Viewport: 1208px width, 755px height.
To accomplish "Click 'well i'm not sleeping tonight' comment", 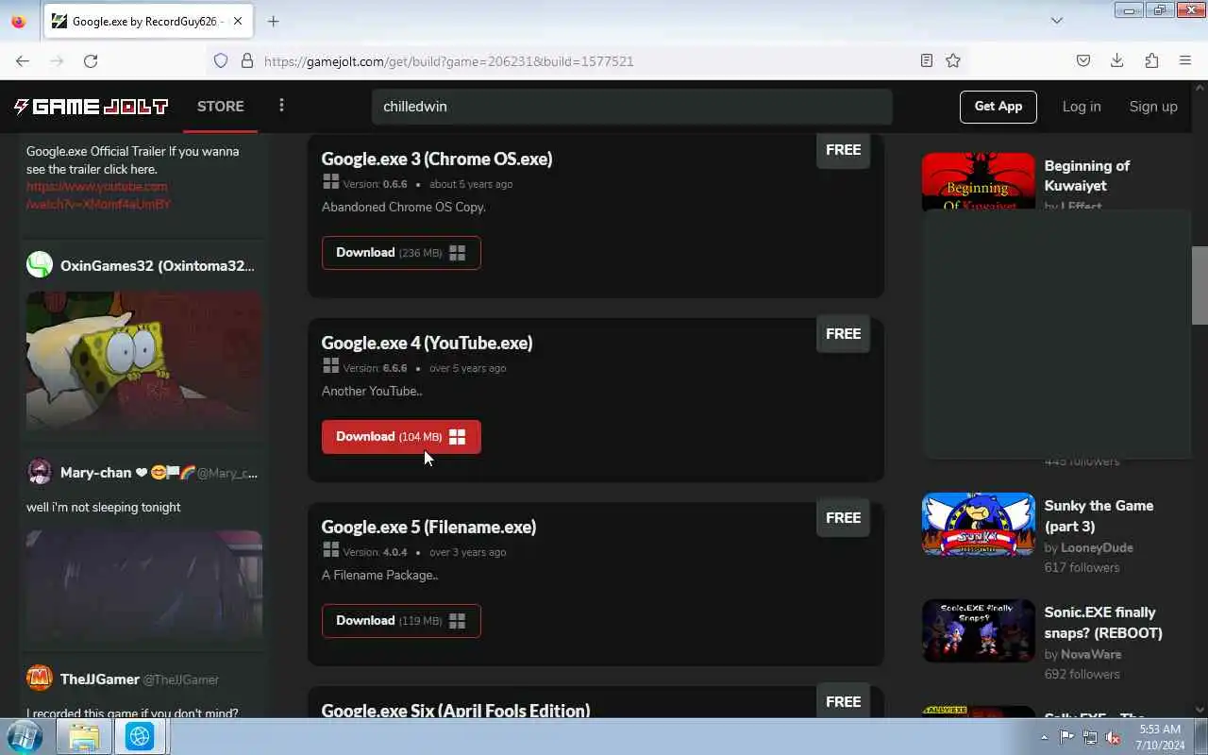I will [104, 508].
